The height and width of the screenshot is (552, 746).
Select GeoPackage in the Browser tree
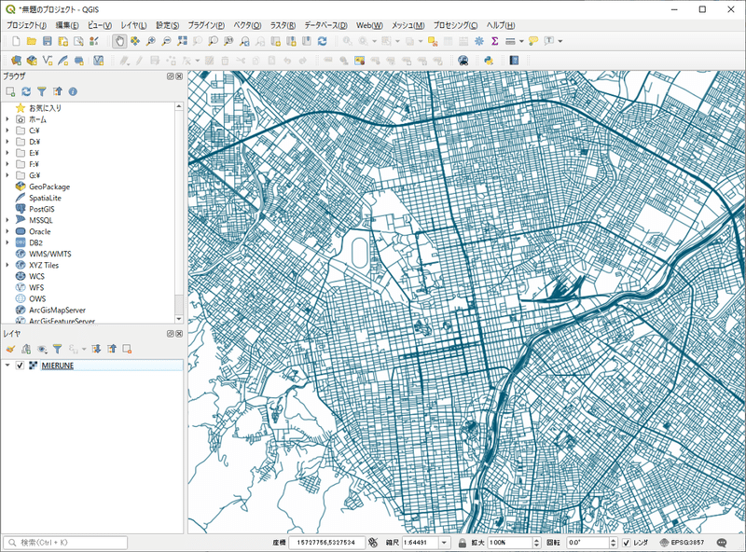pyautogui.click(x=49, y=186)
